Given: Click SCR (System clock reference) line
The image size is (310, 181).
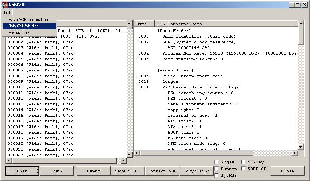Looking at the screenshot, I should [199, 42].
